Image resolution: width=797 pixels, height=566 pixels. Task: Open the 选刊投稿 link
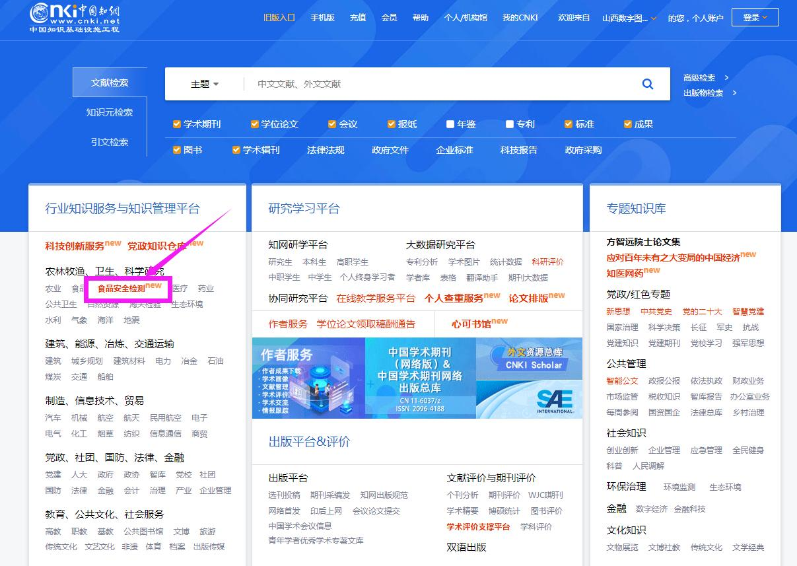pos(284,495)
